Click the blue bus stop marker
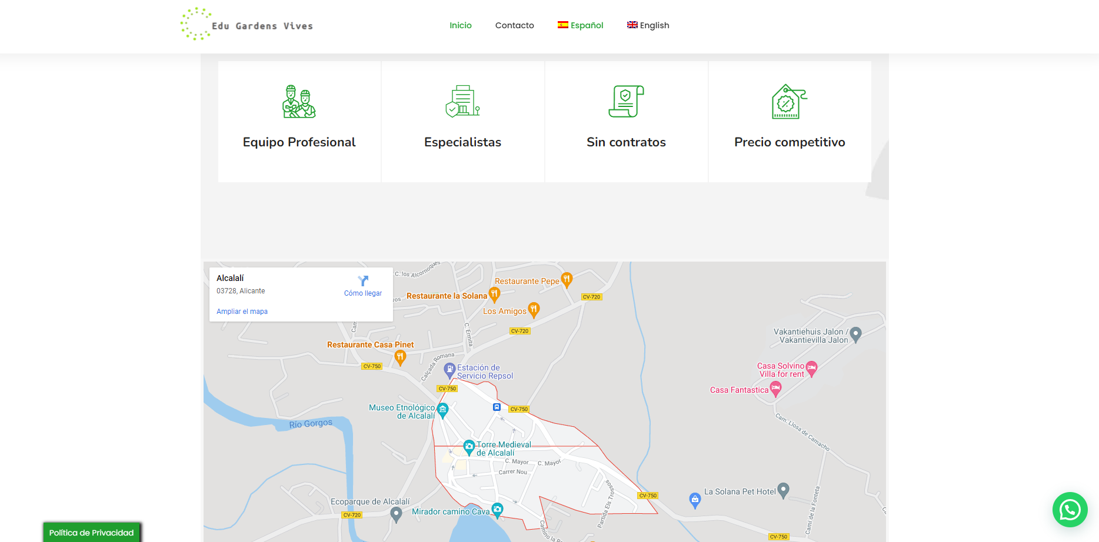 (x=497, y=407)
